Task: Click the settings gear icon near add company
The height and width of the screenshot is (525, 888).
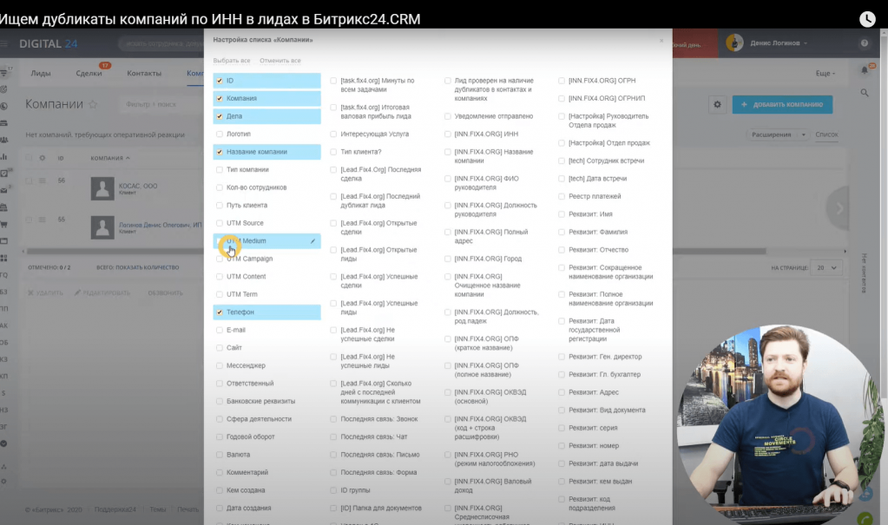Action: (x=717, y=104)
